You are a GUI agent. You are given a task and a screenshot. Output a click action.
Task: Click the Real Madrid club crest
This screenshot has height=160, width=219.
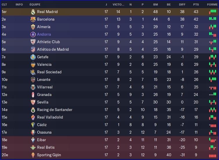pos(33,12)
